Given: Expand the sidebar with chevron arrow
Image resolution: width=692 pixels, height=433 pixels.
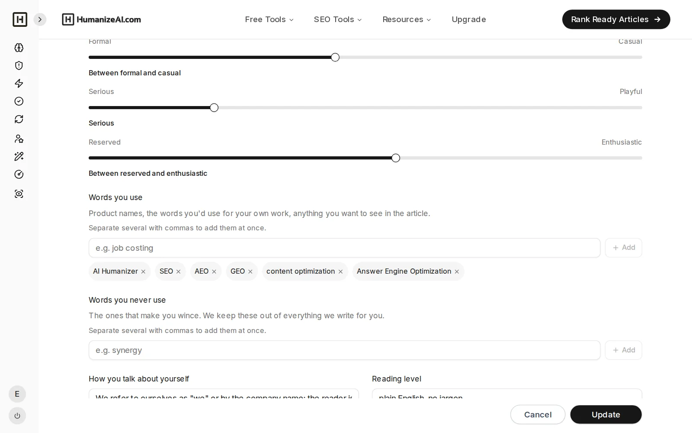Looking at the screenshot, I should coord(40,19).
